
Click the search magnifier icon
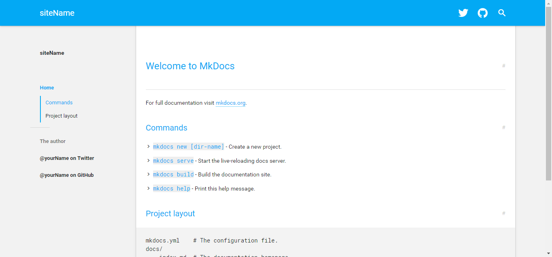(x=502, y=13)
